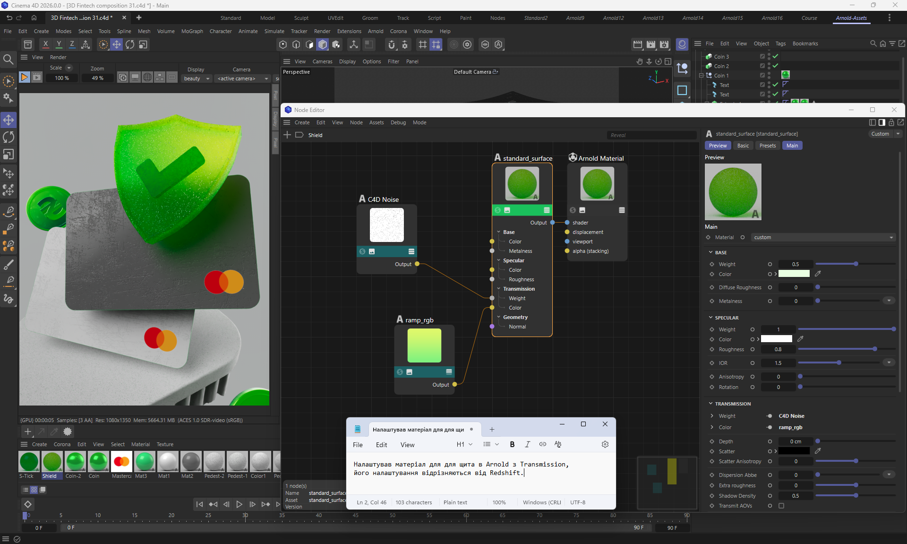Toggle Coin 2 layer checkbox
The height and width of the screenshot is (544, 907).
[x=762, y=66]
